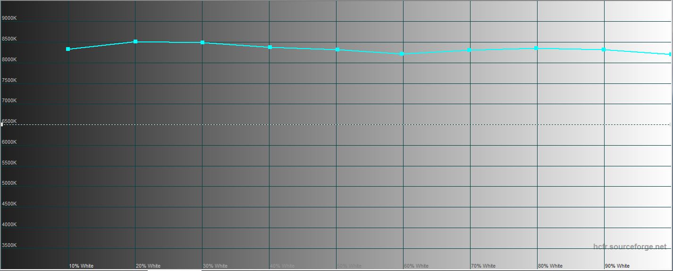Viewport: 673px width, 271px height.
Task: Click the 5500K axis label
Action: pos(9,163)
